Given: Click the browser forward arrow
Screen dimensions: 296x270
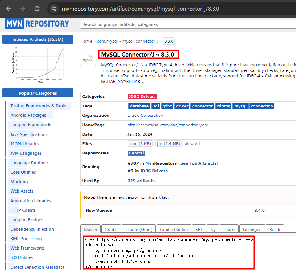Looking at the screenshot, I should point(23,9).
